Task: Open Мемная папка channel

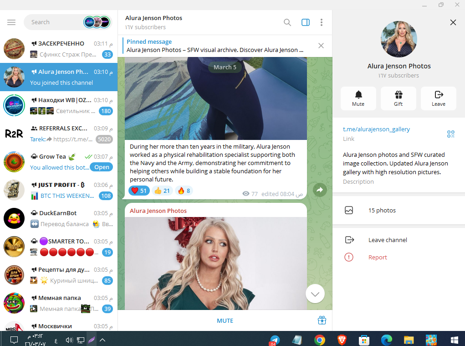Action: [59, 303]
